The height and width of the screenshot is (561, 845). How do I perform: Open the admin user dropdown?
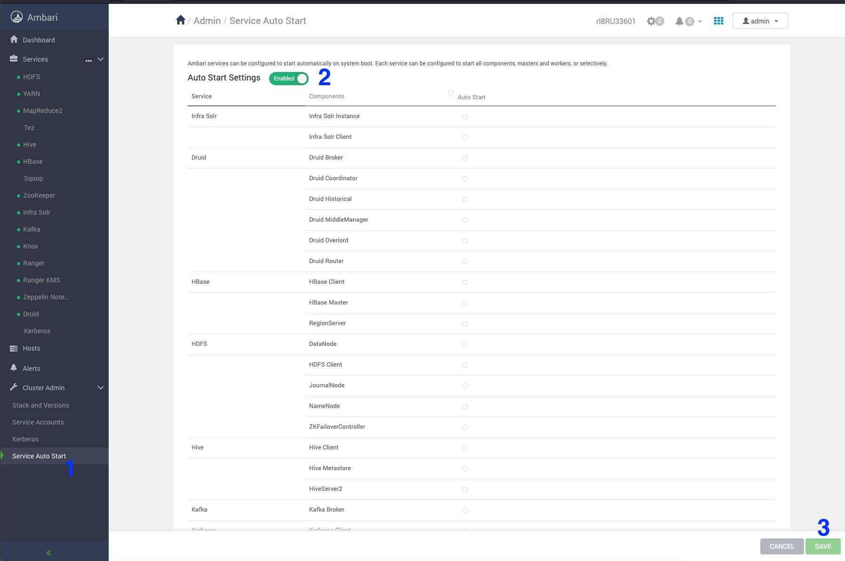[760, 21]
